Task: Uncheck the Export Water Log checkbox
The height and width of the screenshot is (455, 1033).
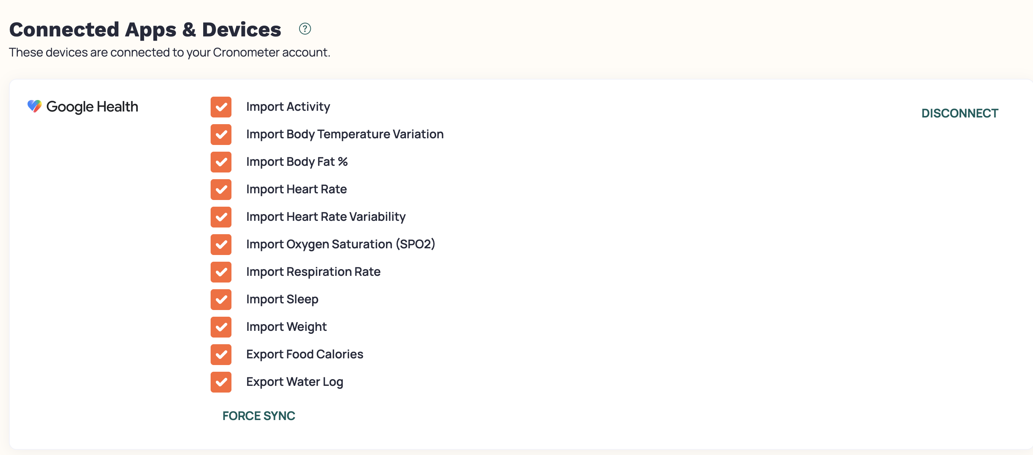Action: click(x=221, y=382)
